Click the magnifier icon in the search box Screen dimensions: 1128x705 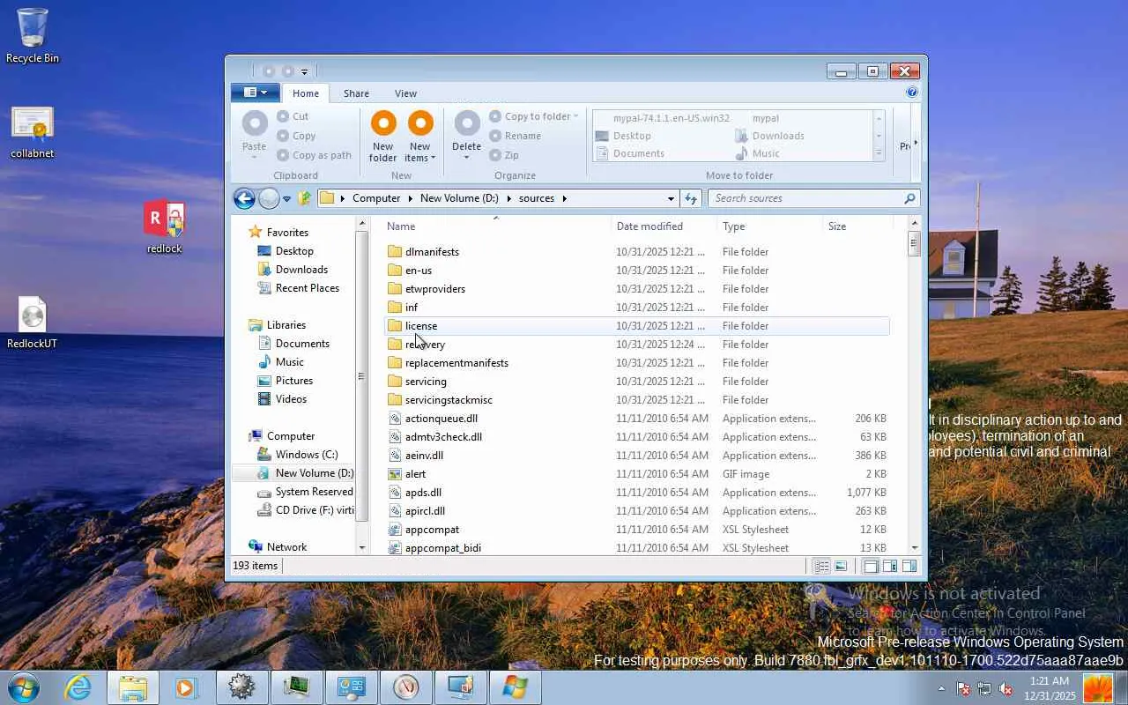[909, 198]
